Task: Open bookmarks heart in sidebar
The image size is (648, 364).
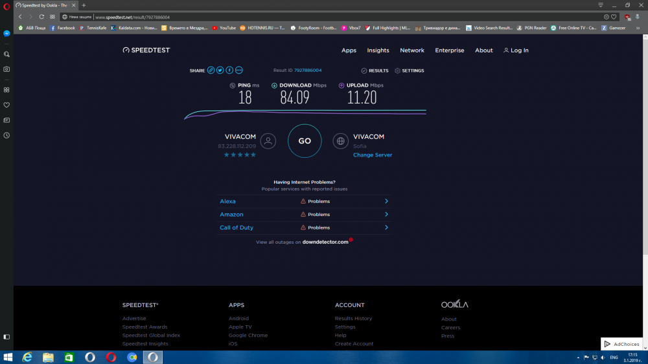Action: [x=6, y=105]
